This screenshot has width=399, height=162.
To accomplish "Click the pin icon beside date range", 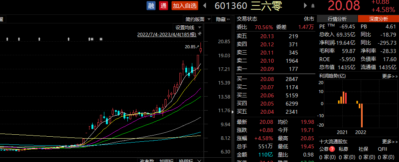I will [199, 34].
